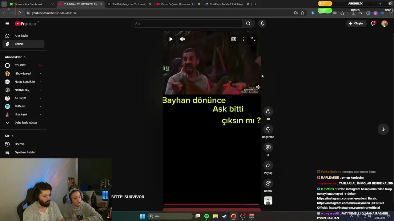Viewport: 394px width, 221px height.
Task: Click the browser address bar URL
Action: pyautogui.click(x=54, y=13)
